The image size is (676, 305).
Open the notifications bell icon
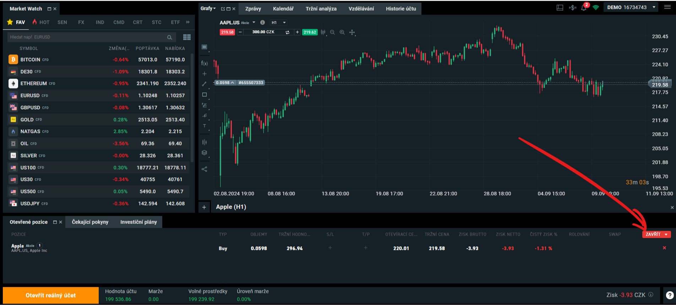pyautogui.click(x=584, y=7)
